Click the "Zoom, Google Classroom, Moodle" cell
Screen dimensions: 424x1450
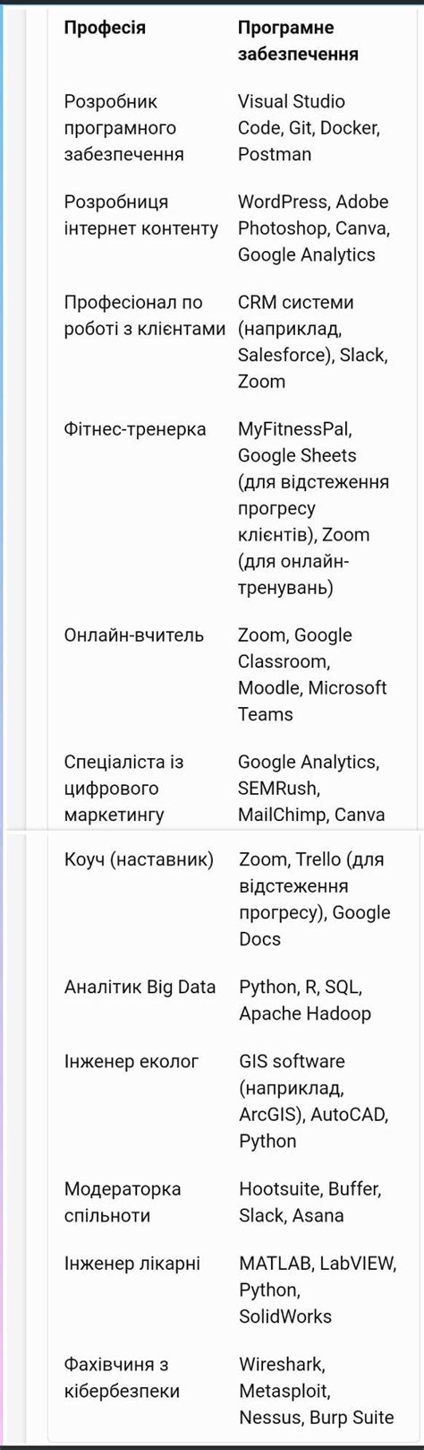(x=312, y=675)
